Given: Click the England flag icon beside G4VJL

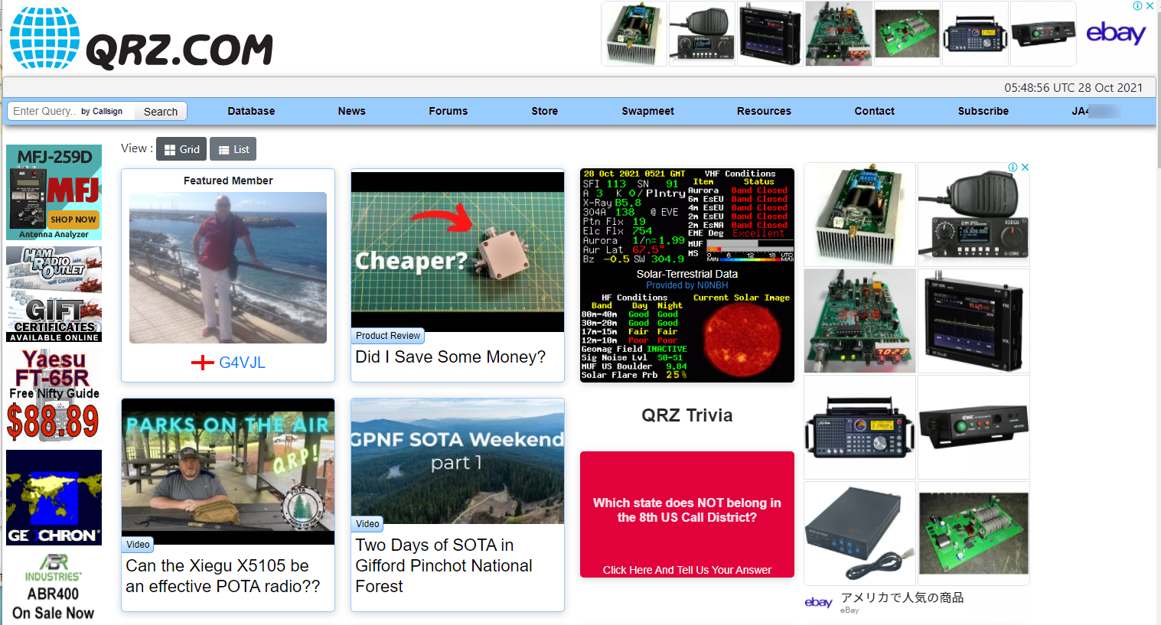Looking at the screenshot, I should click(x=202, y=363).
